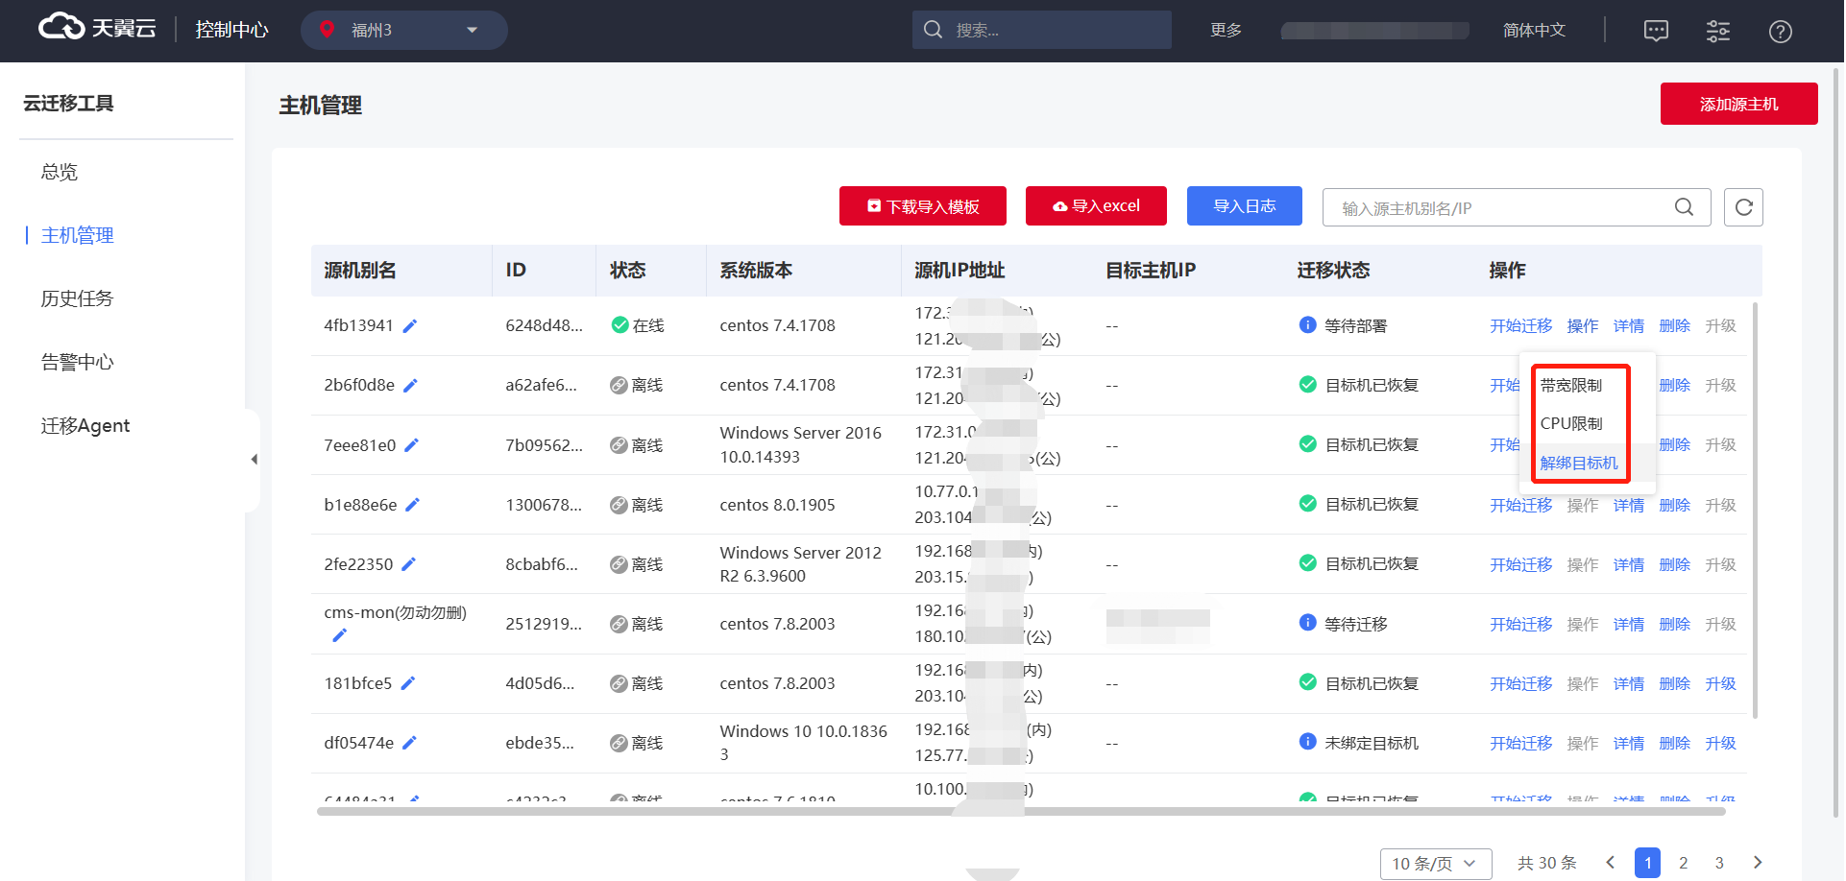The image size is (1846, 881).
Task: Click pencil icon next to 7eee81e0
Action: click(x=412, y=445)
